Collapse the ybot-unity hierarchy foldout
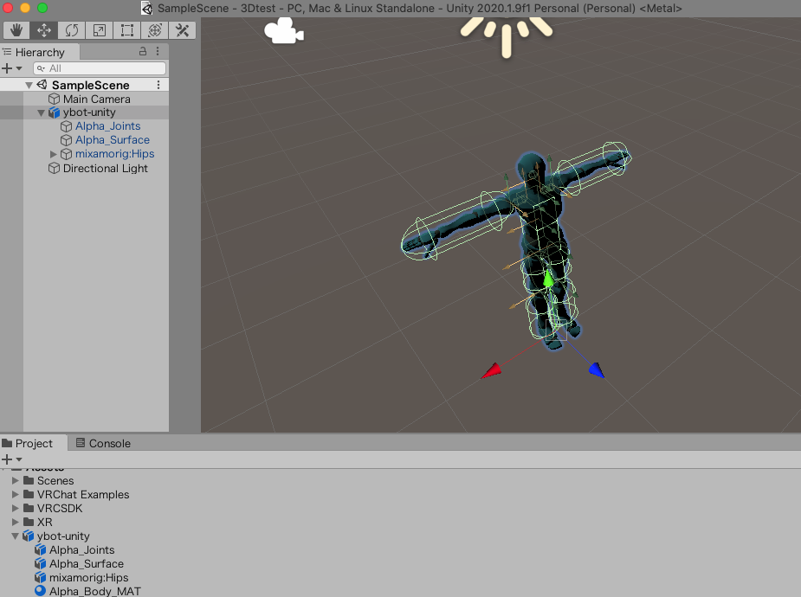The width and height of the screenshot is (801, 597). coord(42,112)
